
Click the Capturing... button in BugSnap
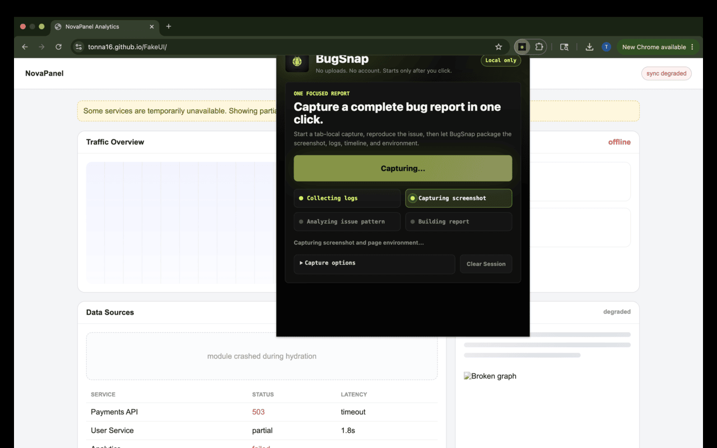tap(403, 169)
